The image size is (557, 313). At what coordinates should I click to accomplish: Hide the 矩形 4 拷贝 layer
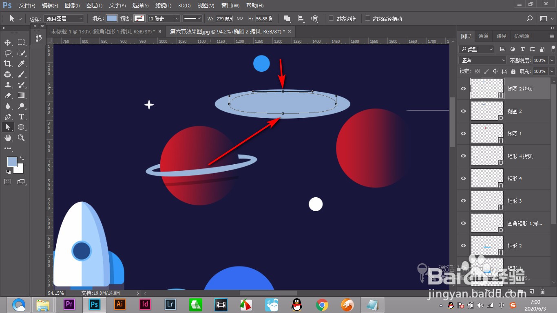pyautogui.click(x=463, y=156)
